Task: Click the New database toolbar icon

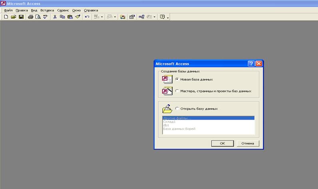Action: [x=6, y=17]
